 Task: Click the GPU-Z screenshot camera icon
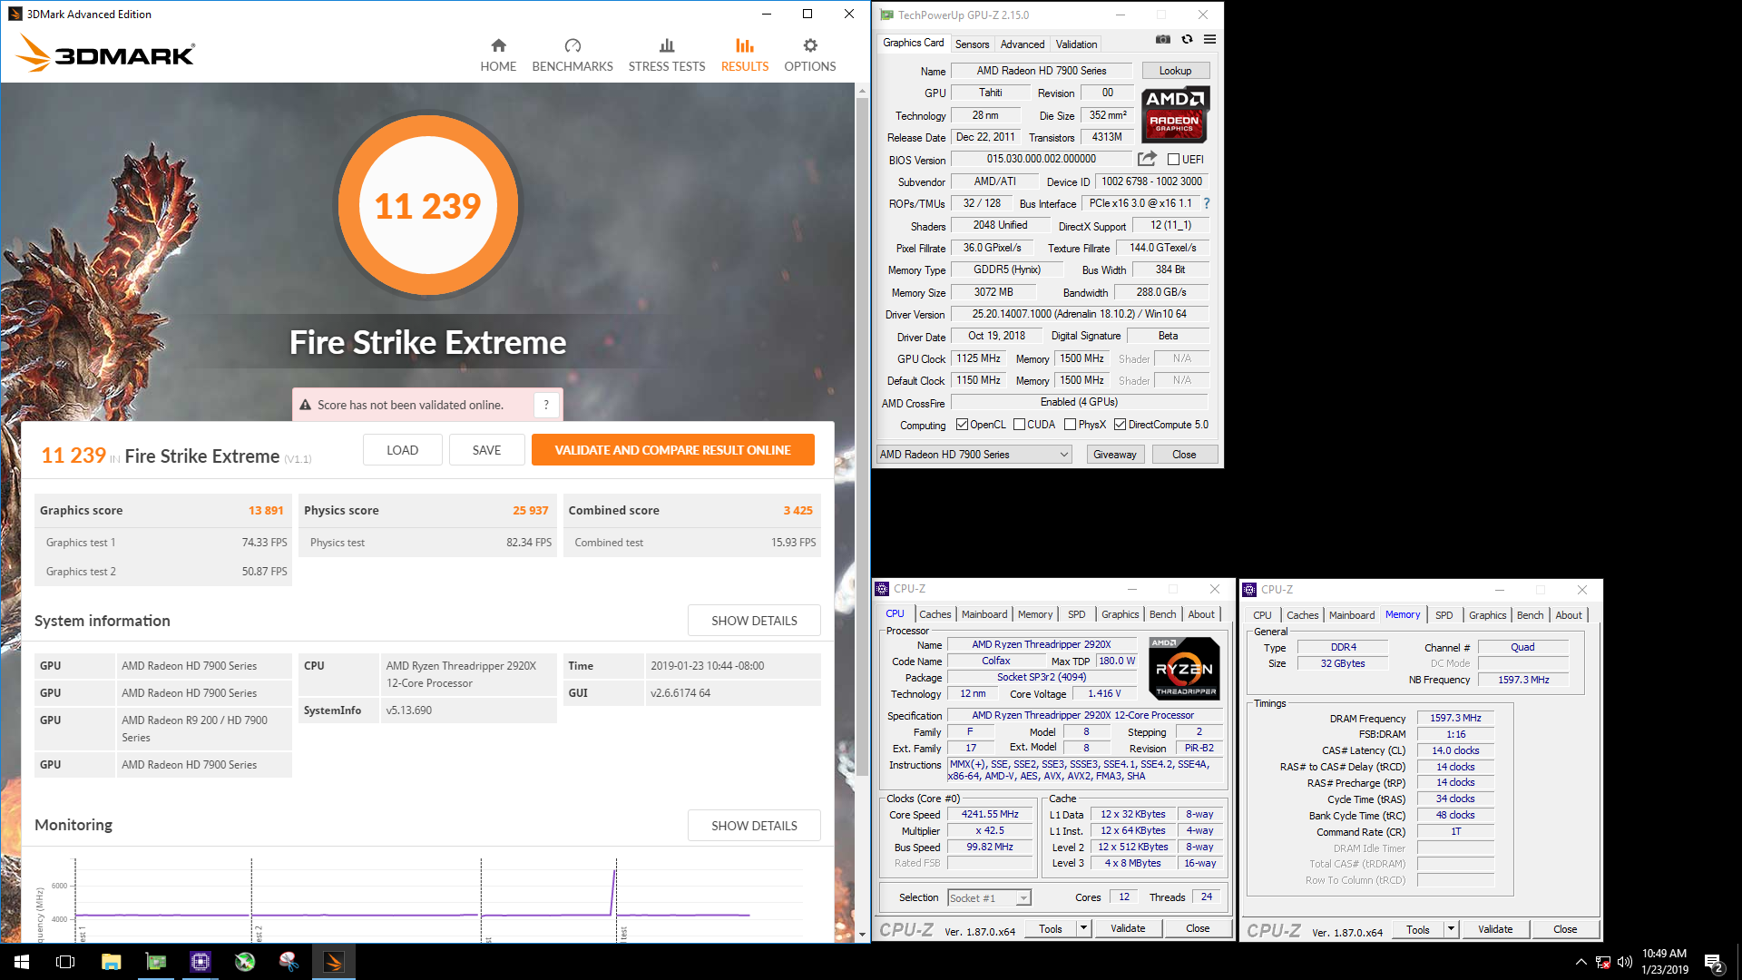pyautogui.click(x=1163, y=39)
